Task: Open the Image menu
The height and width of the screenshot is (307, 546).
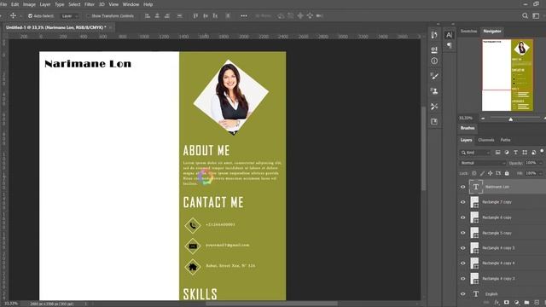Action: (29, 4)
